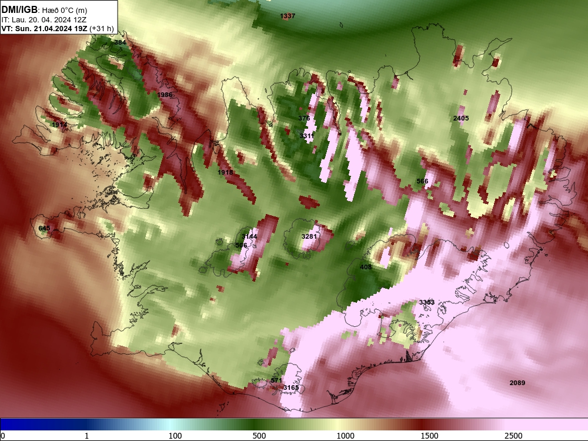Click the map value 376
The image size is (588, 441).
pyautogui.click(x=304, y=118)
